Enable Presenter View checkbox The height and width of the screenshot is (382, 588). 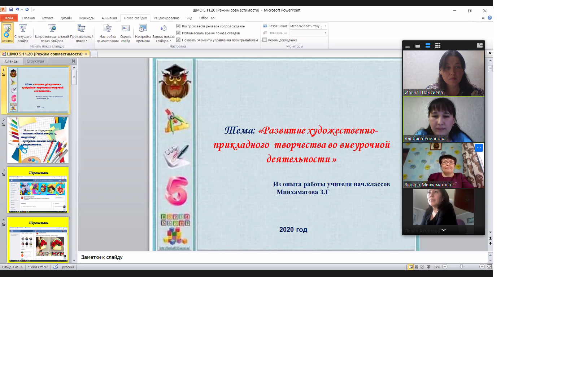tap(265, 40)
